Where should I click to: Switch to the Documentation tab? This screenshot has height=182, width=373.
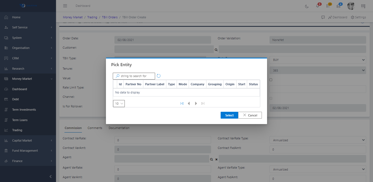119,128
